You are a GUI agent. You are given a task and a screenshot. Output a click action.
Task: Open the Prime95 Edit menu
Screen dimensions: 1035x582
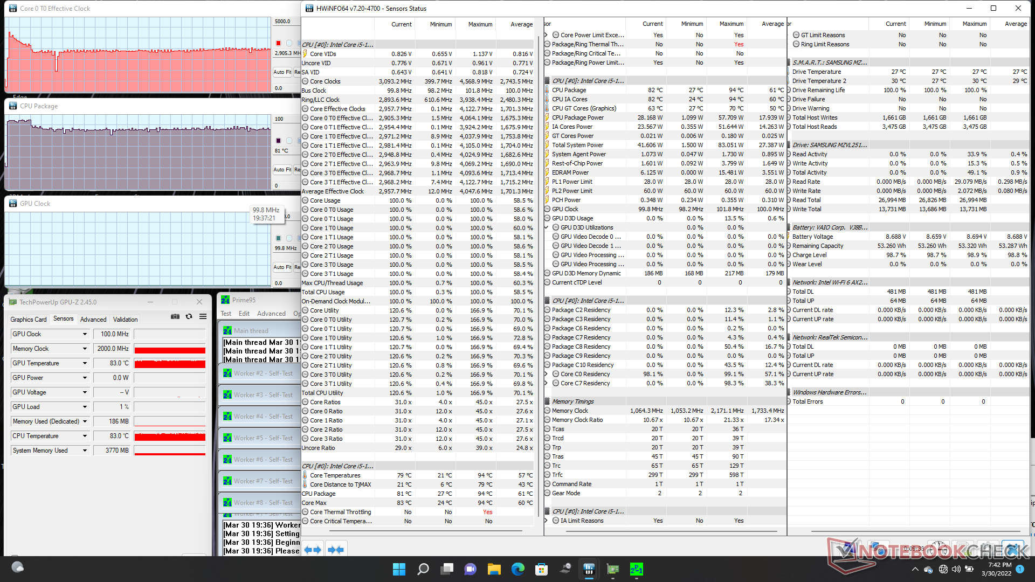(x=244, y=314)
